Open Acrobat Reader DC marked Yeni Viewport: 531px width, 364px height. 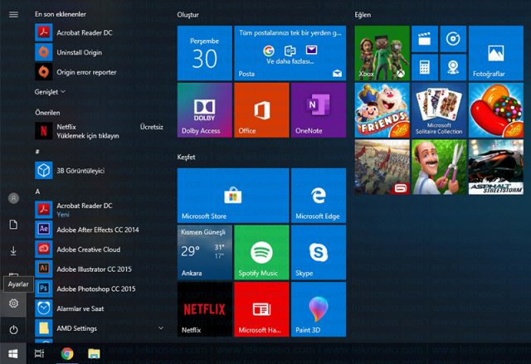99,210
